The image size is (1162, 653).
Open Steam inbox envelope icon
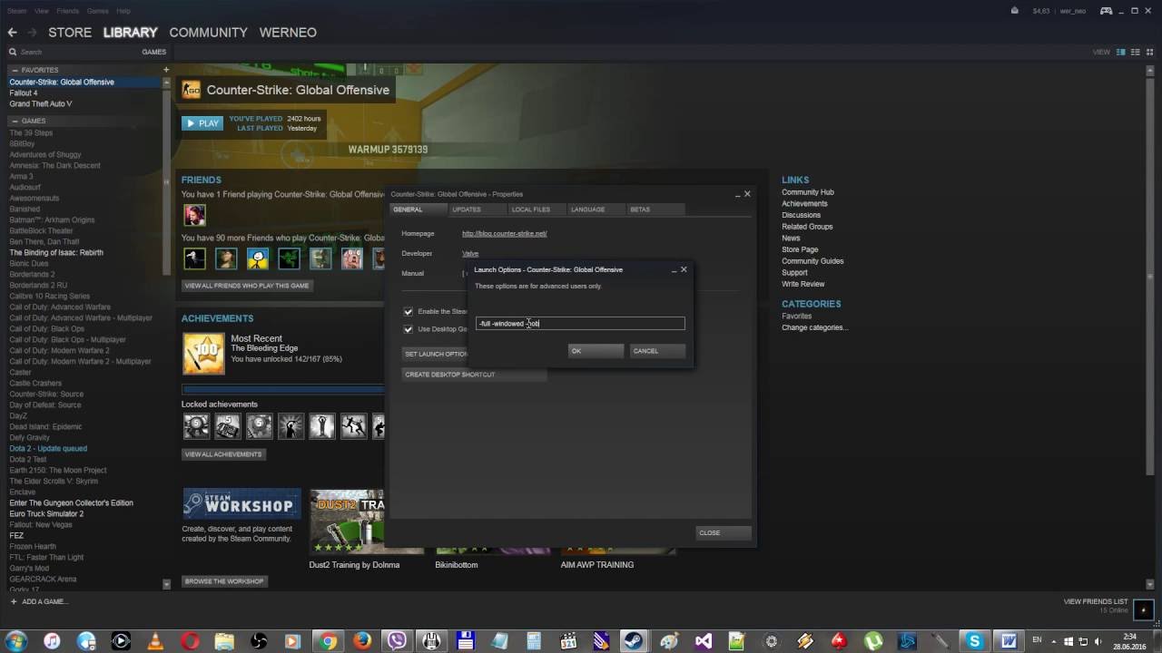(1015, 11)
